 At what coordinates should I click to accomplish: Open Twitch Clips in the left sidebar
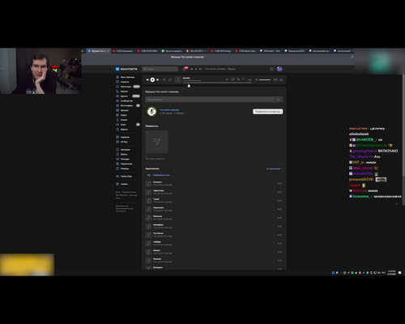tap(124, 177)
